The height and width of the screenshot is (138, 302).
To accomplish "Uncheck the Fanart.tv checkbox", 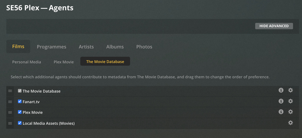I will pos(20,101).
